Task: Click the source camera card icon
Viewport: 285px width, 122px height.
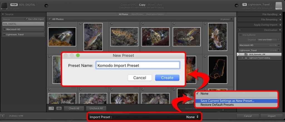Action: coord(4,6)
